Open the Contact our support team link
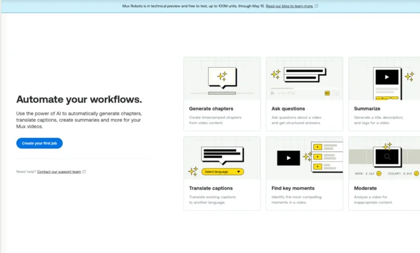Image resolution: width=420 pixels, height=253 pixels. 59,172
